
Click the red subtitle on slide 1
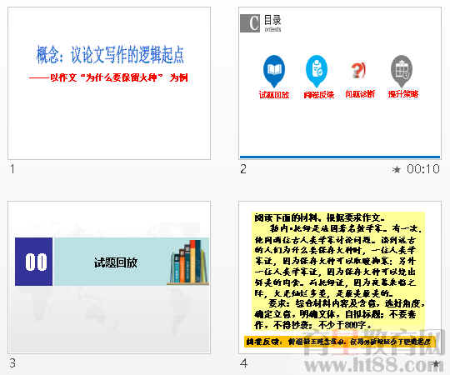(108, 77)
